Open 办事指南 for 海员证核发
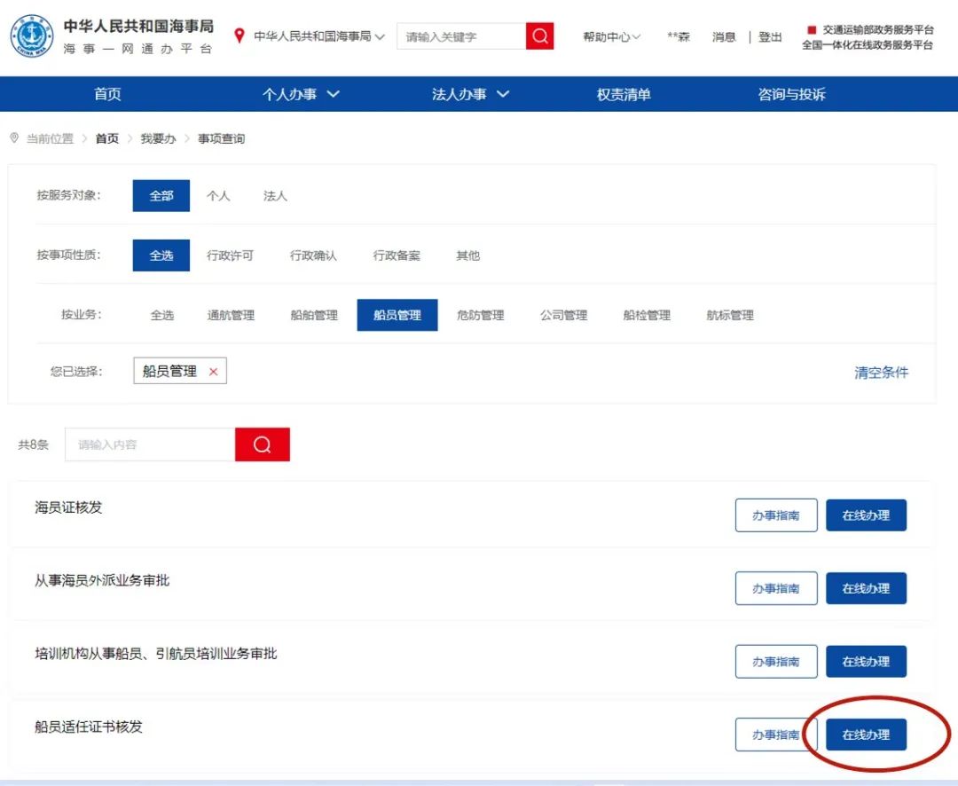958x786 pixels. [776, 515]
